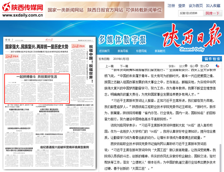Click the 要闻 2 page section label
Viewport: 224px width, 172px height.
tap(9, 40)
